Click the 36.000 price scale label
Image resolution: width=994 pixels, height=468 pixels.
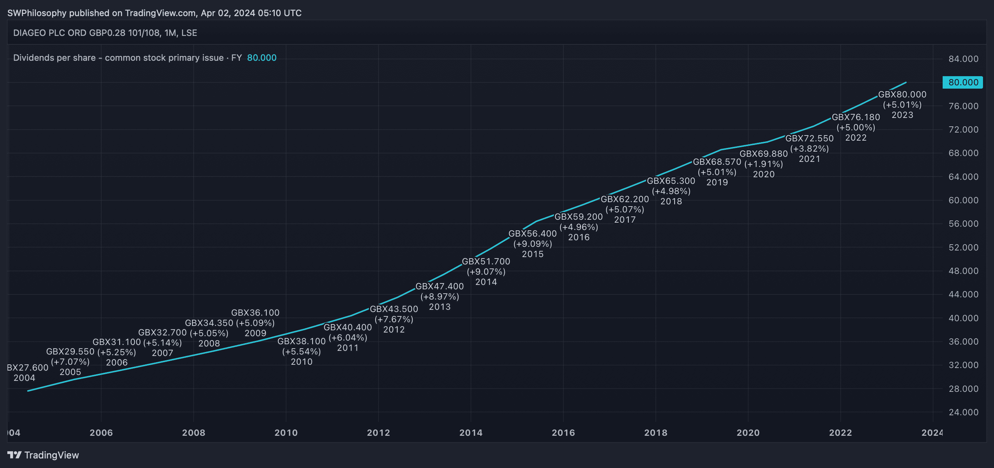click(x=964, y=342)
